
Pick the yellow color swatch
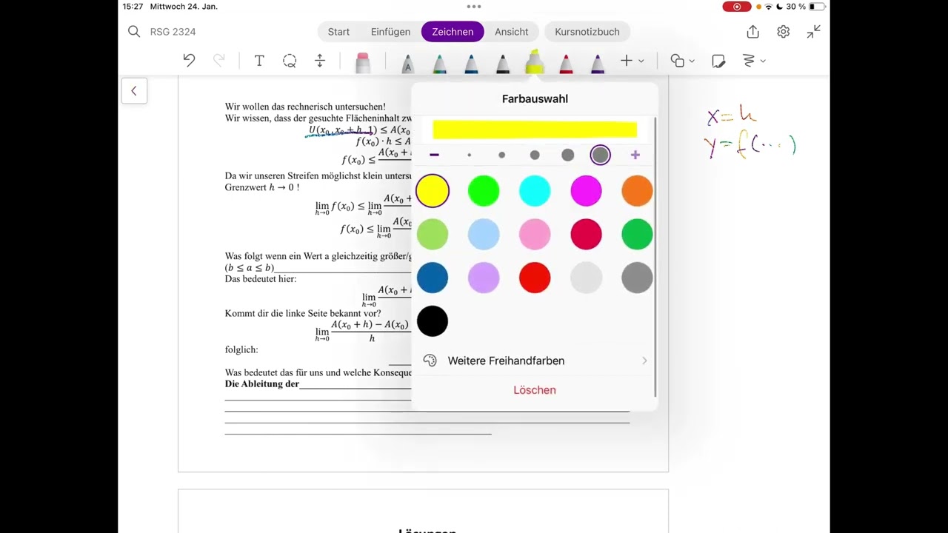(x=433, y=191)
